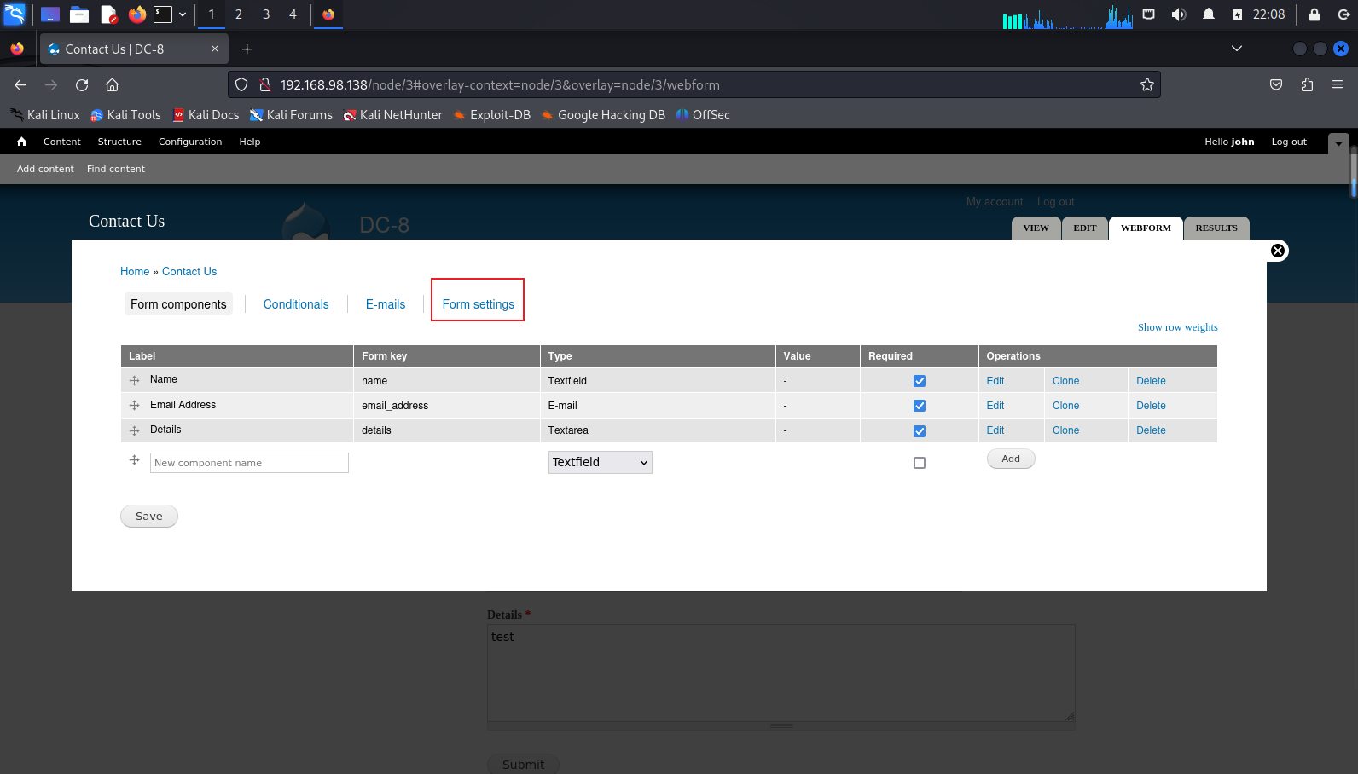Open the Structure admin menu
Viewport: 1358px width, 774px height.
point(119,142)
